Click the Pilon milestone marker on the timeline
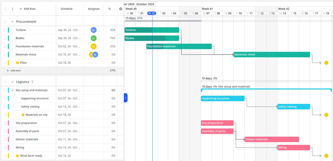Screen dimensions: 333x161 (326, 63)
